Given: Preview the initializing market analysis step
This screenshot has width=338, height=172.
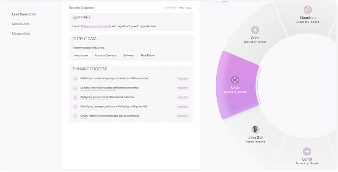Looking at the screenshot, I should (x=183, y=79).
